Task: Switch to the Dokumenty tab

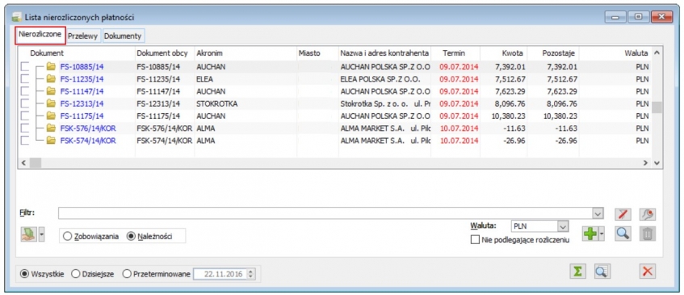Action: 123,36
